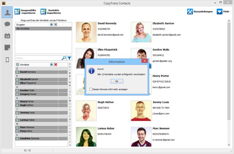Select Larissa Haber's photo thumbnail
This screenshot has height=154, width=234.
(86, 137)
